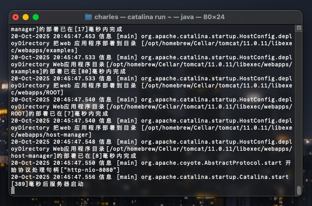Image resolution: width=312 pixels, height=206 pixels.
Task: Click the folder proxy icon in the title bar
Action: [x=88, y=17]
